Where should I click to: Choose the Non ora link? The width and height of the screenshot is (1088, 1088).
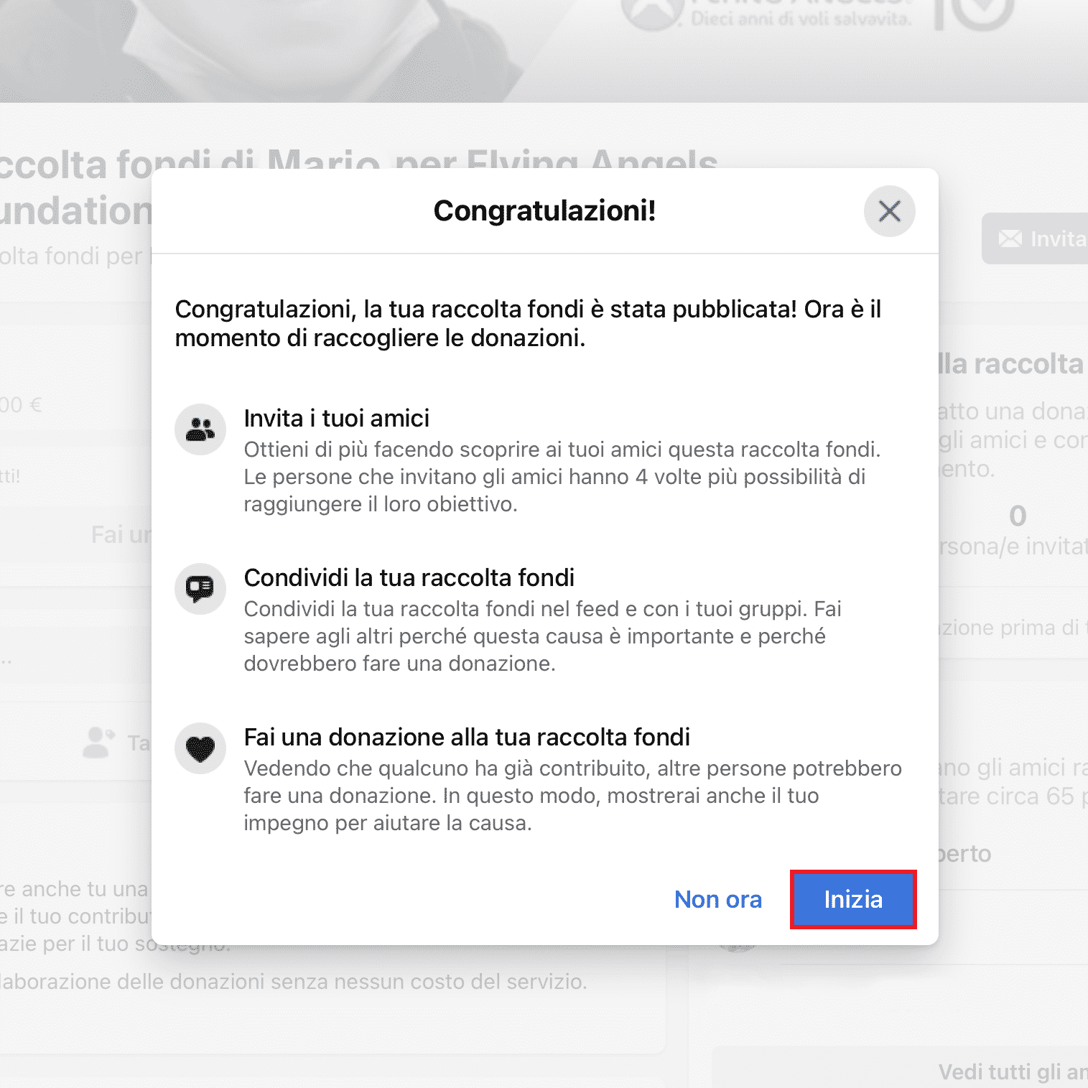[x=717, y=899]
